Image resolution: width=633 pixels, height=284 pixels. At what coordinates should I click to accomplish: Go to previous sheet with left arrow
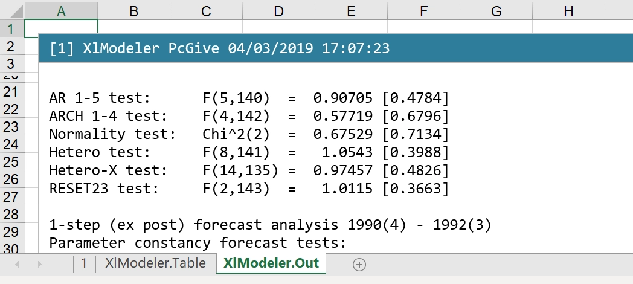pos(17,264)
